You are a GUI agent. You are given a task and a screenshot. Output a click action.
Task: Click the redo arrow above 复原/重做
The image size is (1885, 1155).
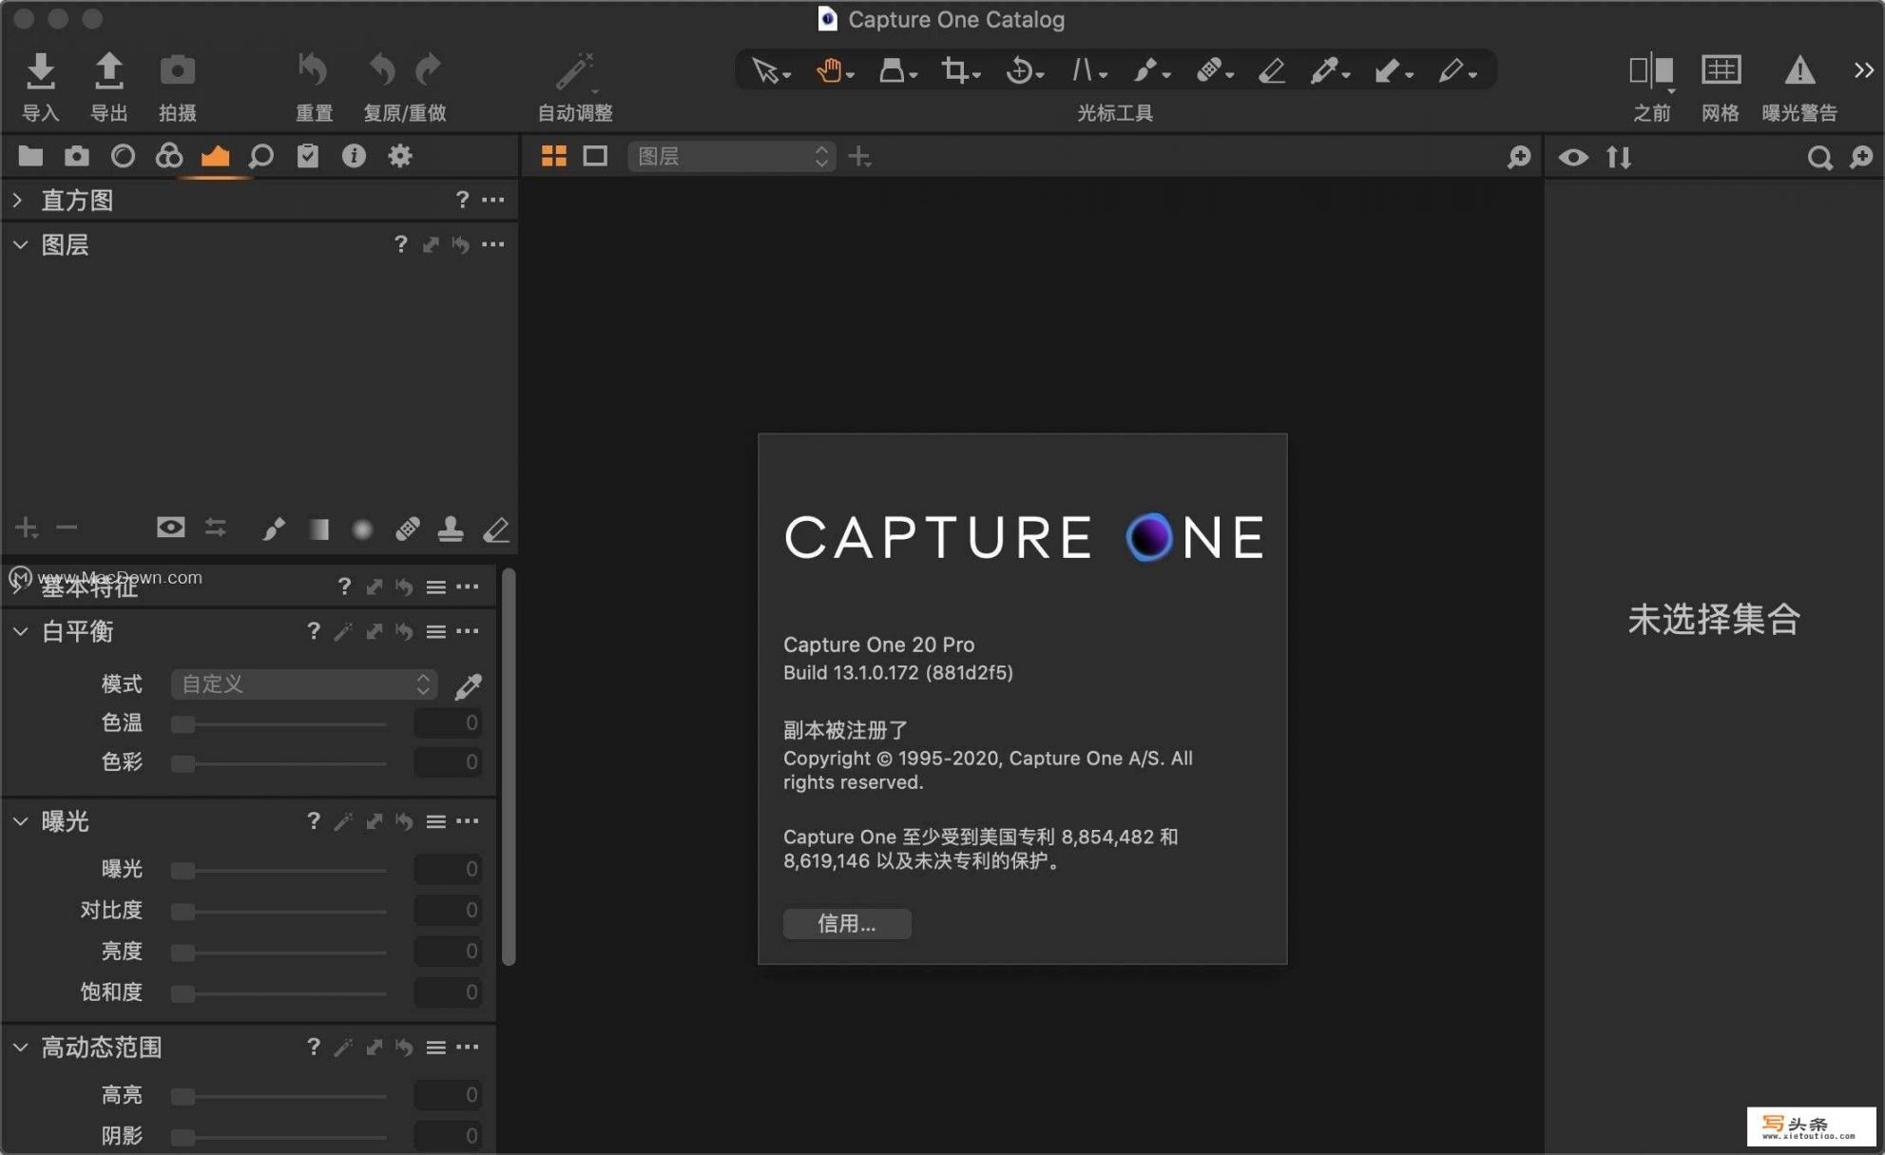pyautogui.click(x=429, y=70)
